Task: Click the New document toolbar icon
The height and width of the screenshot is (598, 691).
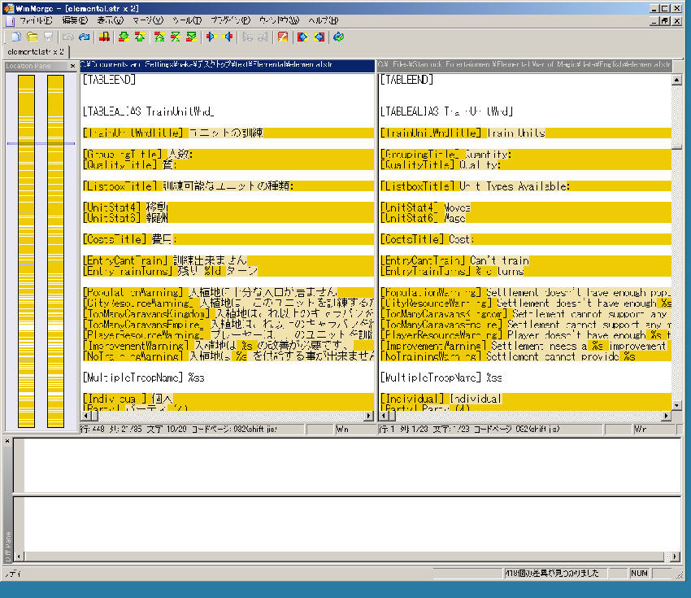Action: point(16,37)
